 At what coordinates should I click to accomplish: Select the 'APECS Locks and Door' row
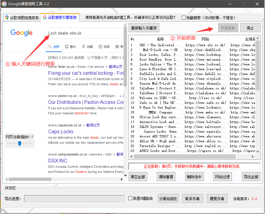point(192,151)
